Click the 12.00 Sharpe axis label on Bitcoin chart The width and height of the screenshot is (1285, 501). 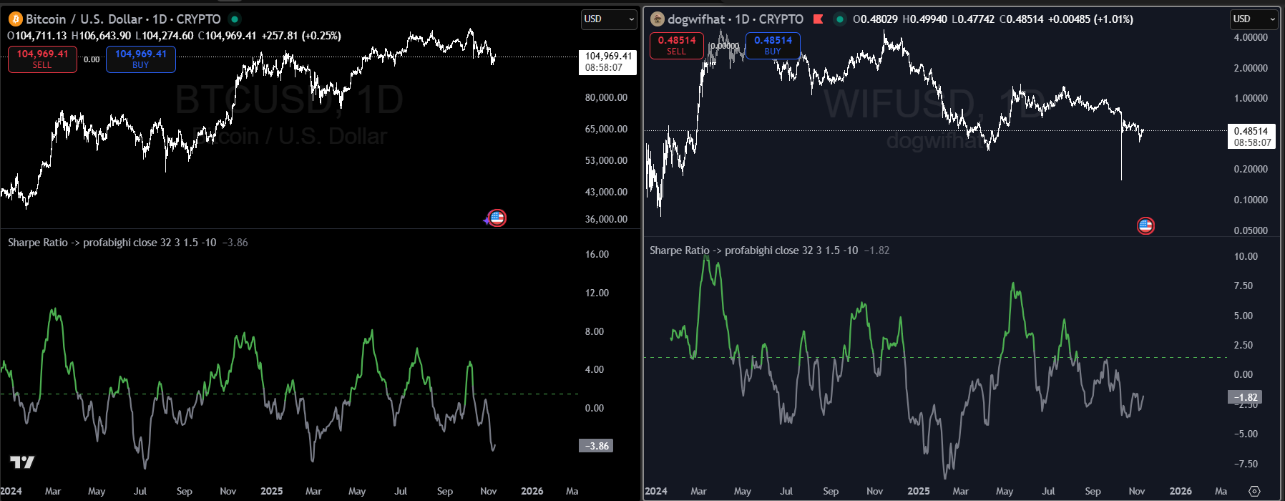point(597,293)
